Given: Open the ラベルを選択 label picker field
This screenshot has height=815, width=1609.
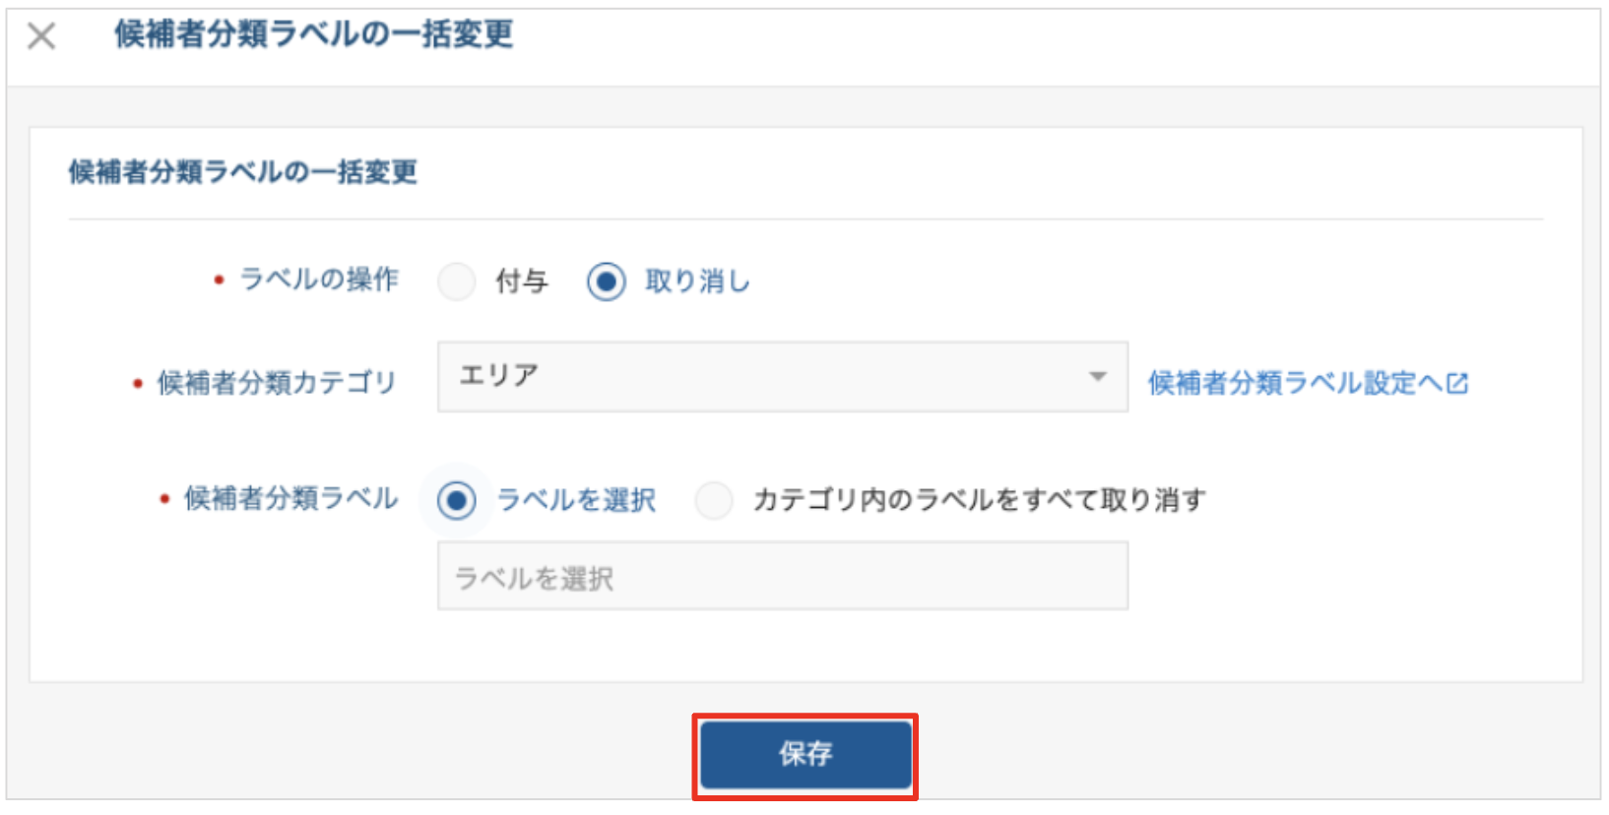Looking at the screenshot, I should tap(782, 577).
